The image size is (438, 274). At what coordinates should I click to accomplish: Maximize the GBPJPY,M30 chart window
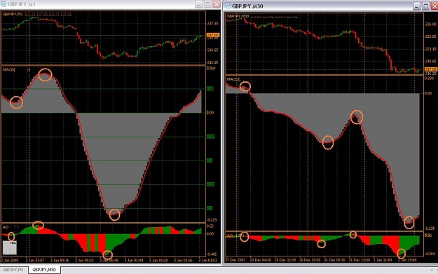point(425,6)
